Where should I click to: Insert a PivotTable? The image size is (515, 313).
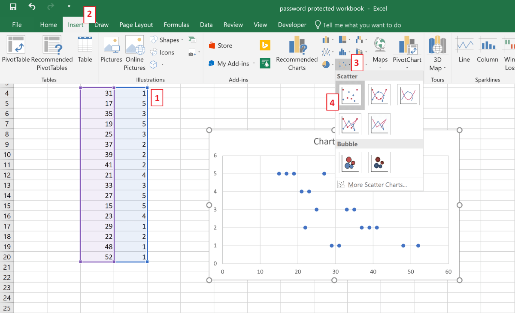click(15, 51)
